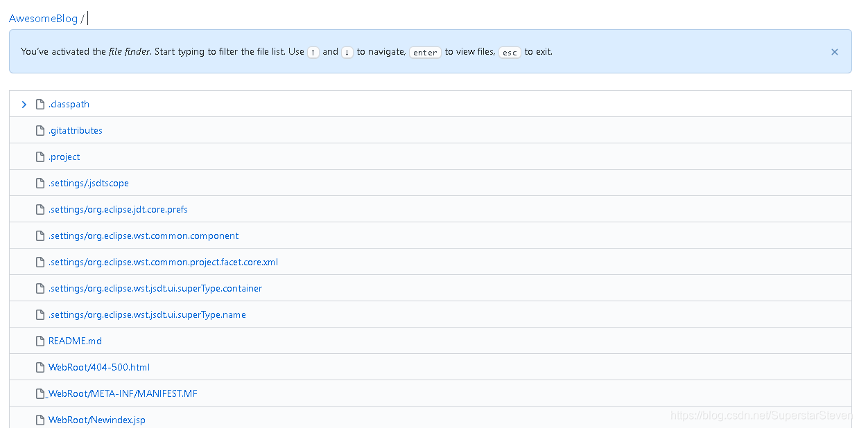Click the file icon next to .classpath

[x=40, y=105]
